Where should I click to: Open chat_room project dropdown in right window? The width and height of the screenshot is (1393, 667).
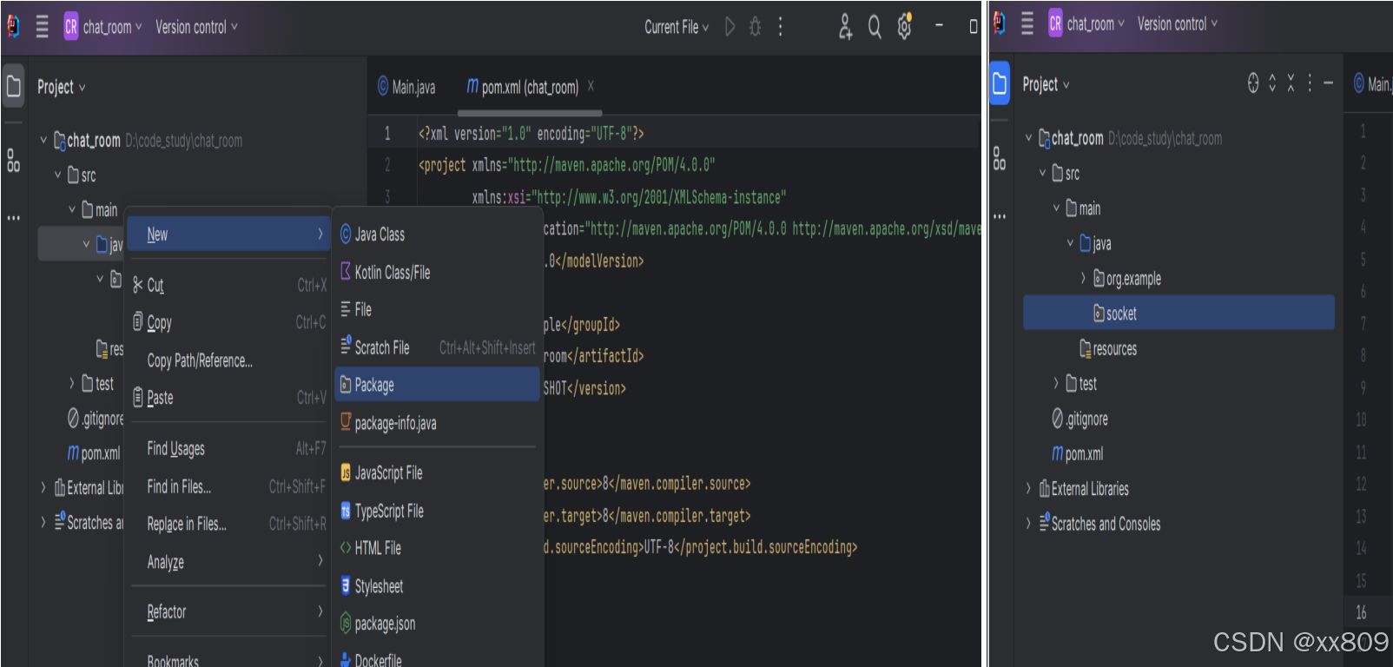(1086, 24)
